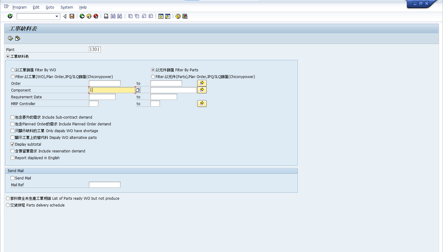Select the Filter By WO radio button
The width and height of the screenshot is (443, 252).
click(13, 70)
